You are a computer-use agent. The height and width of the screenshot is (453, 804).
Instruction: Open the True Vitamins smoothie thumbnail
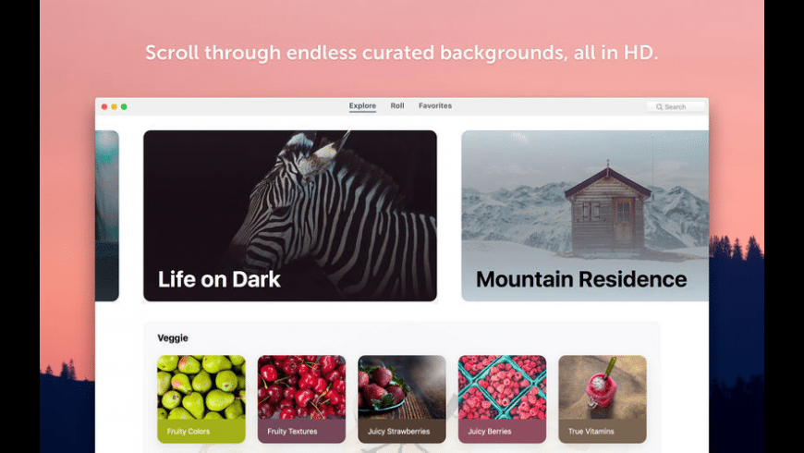pos(603,387)
